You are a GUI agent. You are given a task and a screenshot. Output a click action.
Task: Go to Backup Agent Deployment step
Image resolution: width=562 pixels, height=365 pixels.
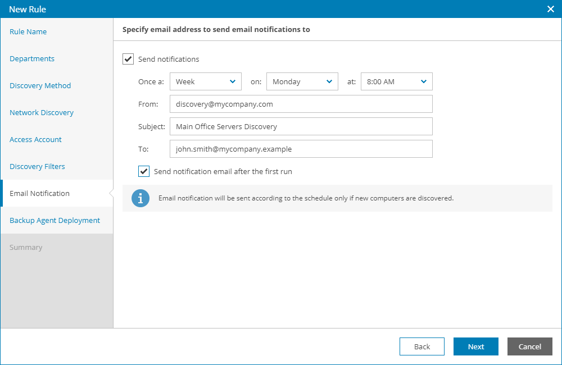coord(55,221)
